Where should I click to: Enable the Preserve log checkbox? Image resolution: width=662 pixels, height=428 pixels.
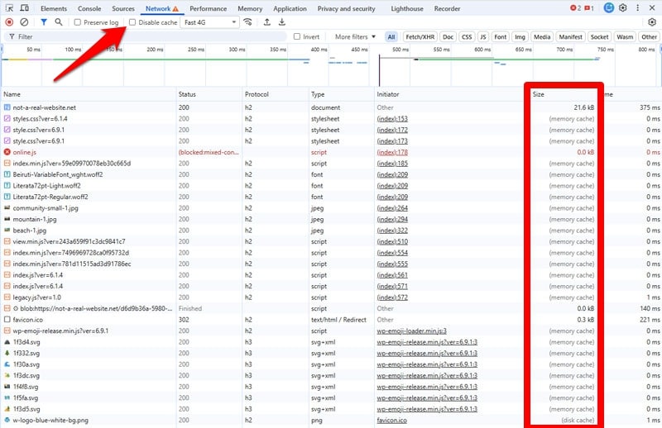pyautogui.click(x=77, y=22)
